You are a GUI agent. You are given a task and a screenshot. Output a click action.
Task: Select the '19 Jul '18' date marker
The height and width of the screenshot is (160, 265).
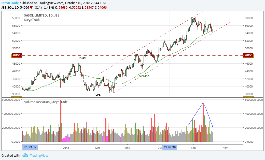tap(170, 147)
